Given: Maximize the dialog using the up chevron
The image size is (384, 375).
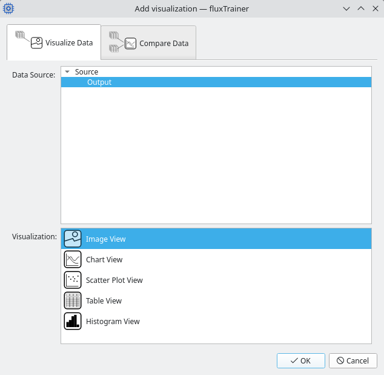Looking at the screenshot, I should pyautogui.click(x=361, y=8).
